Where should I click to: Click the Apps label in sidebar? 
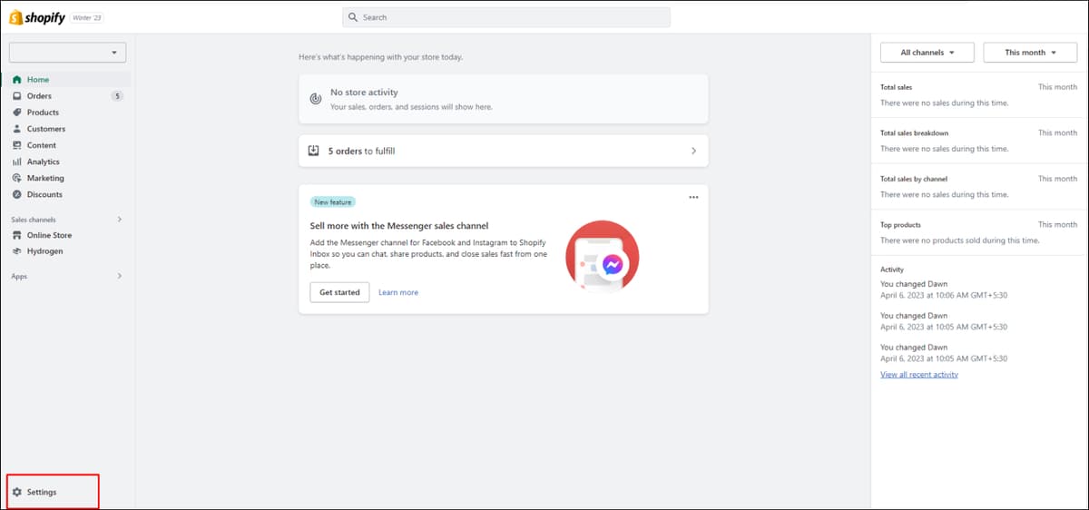coord(19,276)
